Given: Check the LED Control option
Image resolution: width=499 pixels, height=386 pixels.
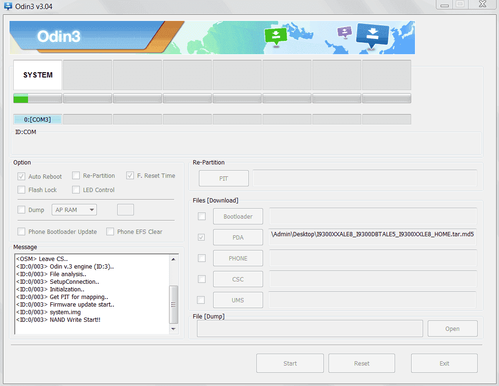Looking at the screenshot, I should pos(76,190).
